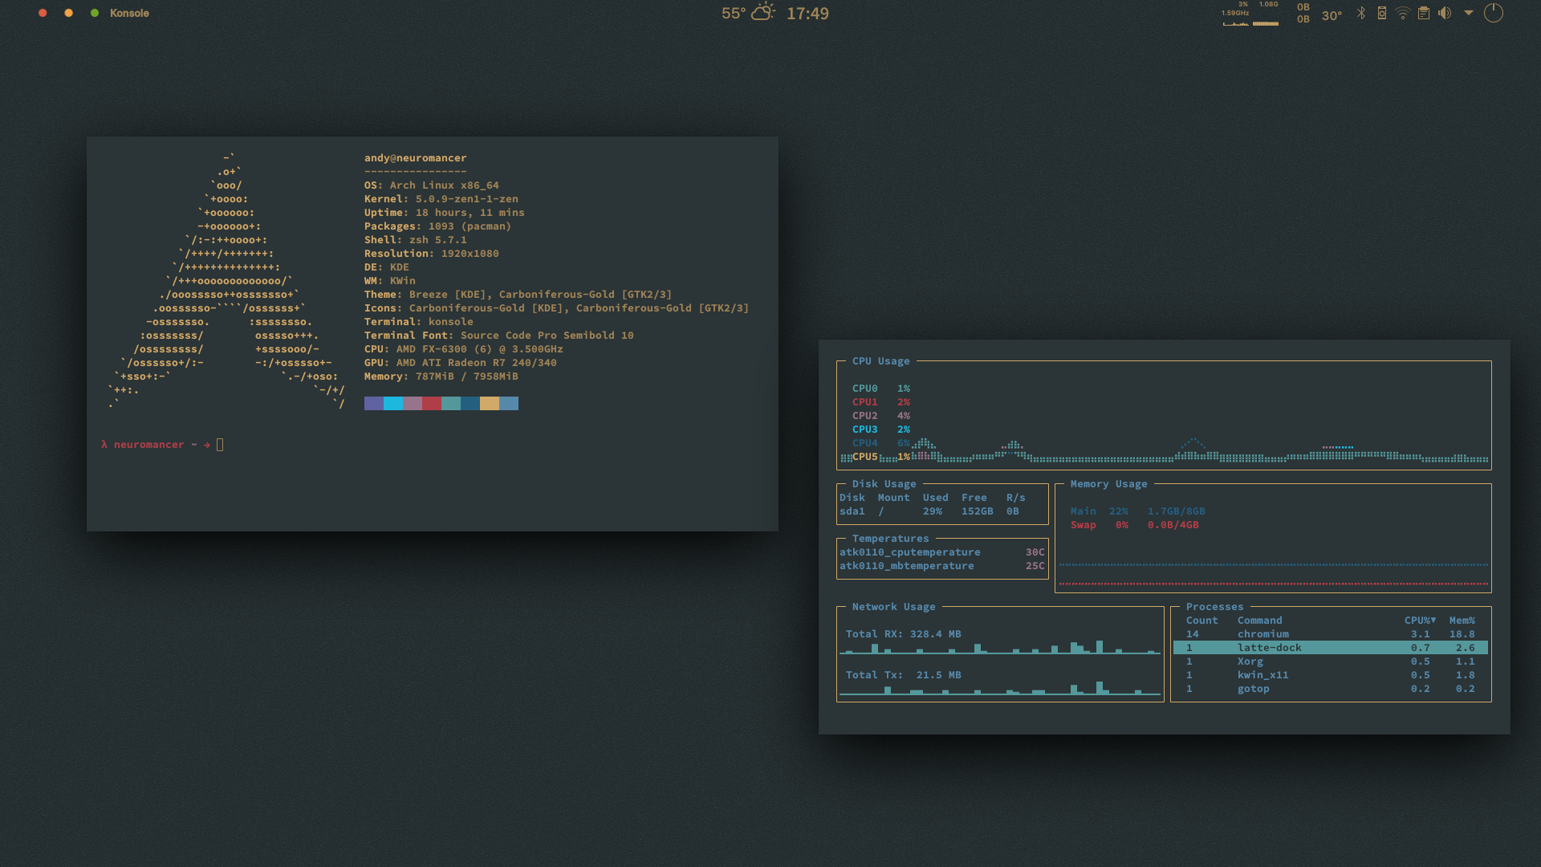Sort processes by CPU% column header
This screenshot has width=1541, height=867.
(1420, 621)
